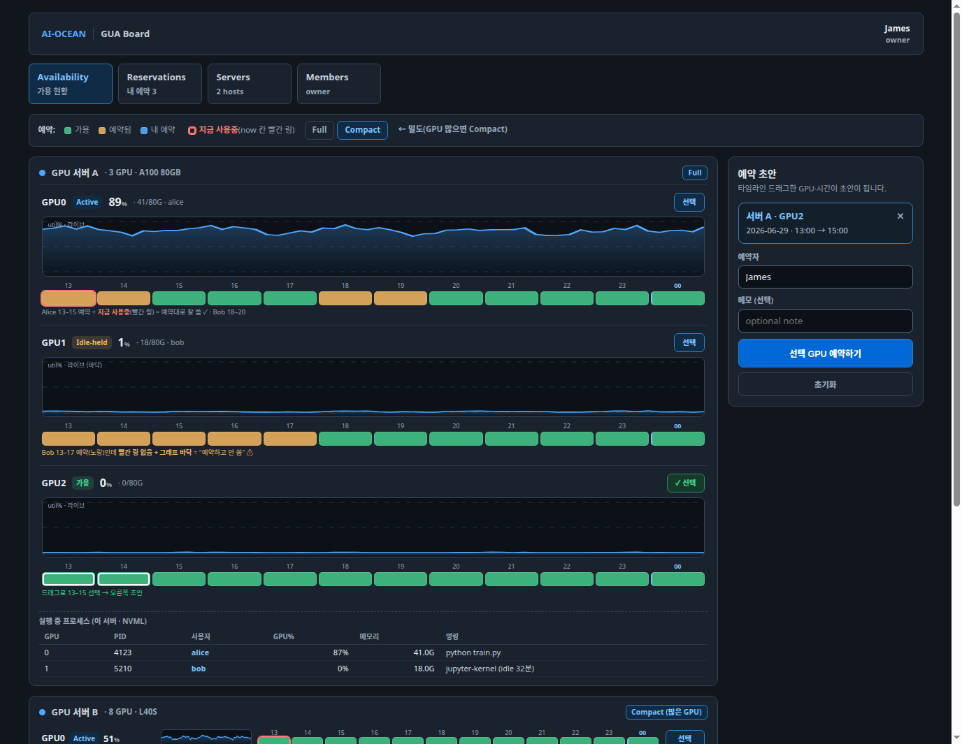Screen dimensions: 962x744
Task: Select the 13:00 reserved slot on GPU1
Action: tap(69, 439)
